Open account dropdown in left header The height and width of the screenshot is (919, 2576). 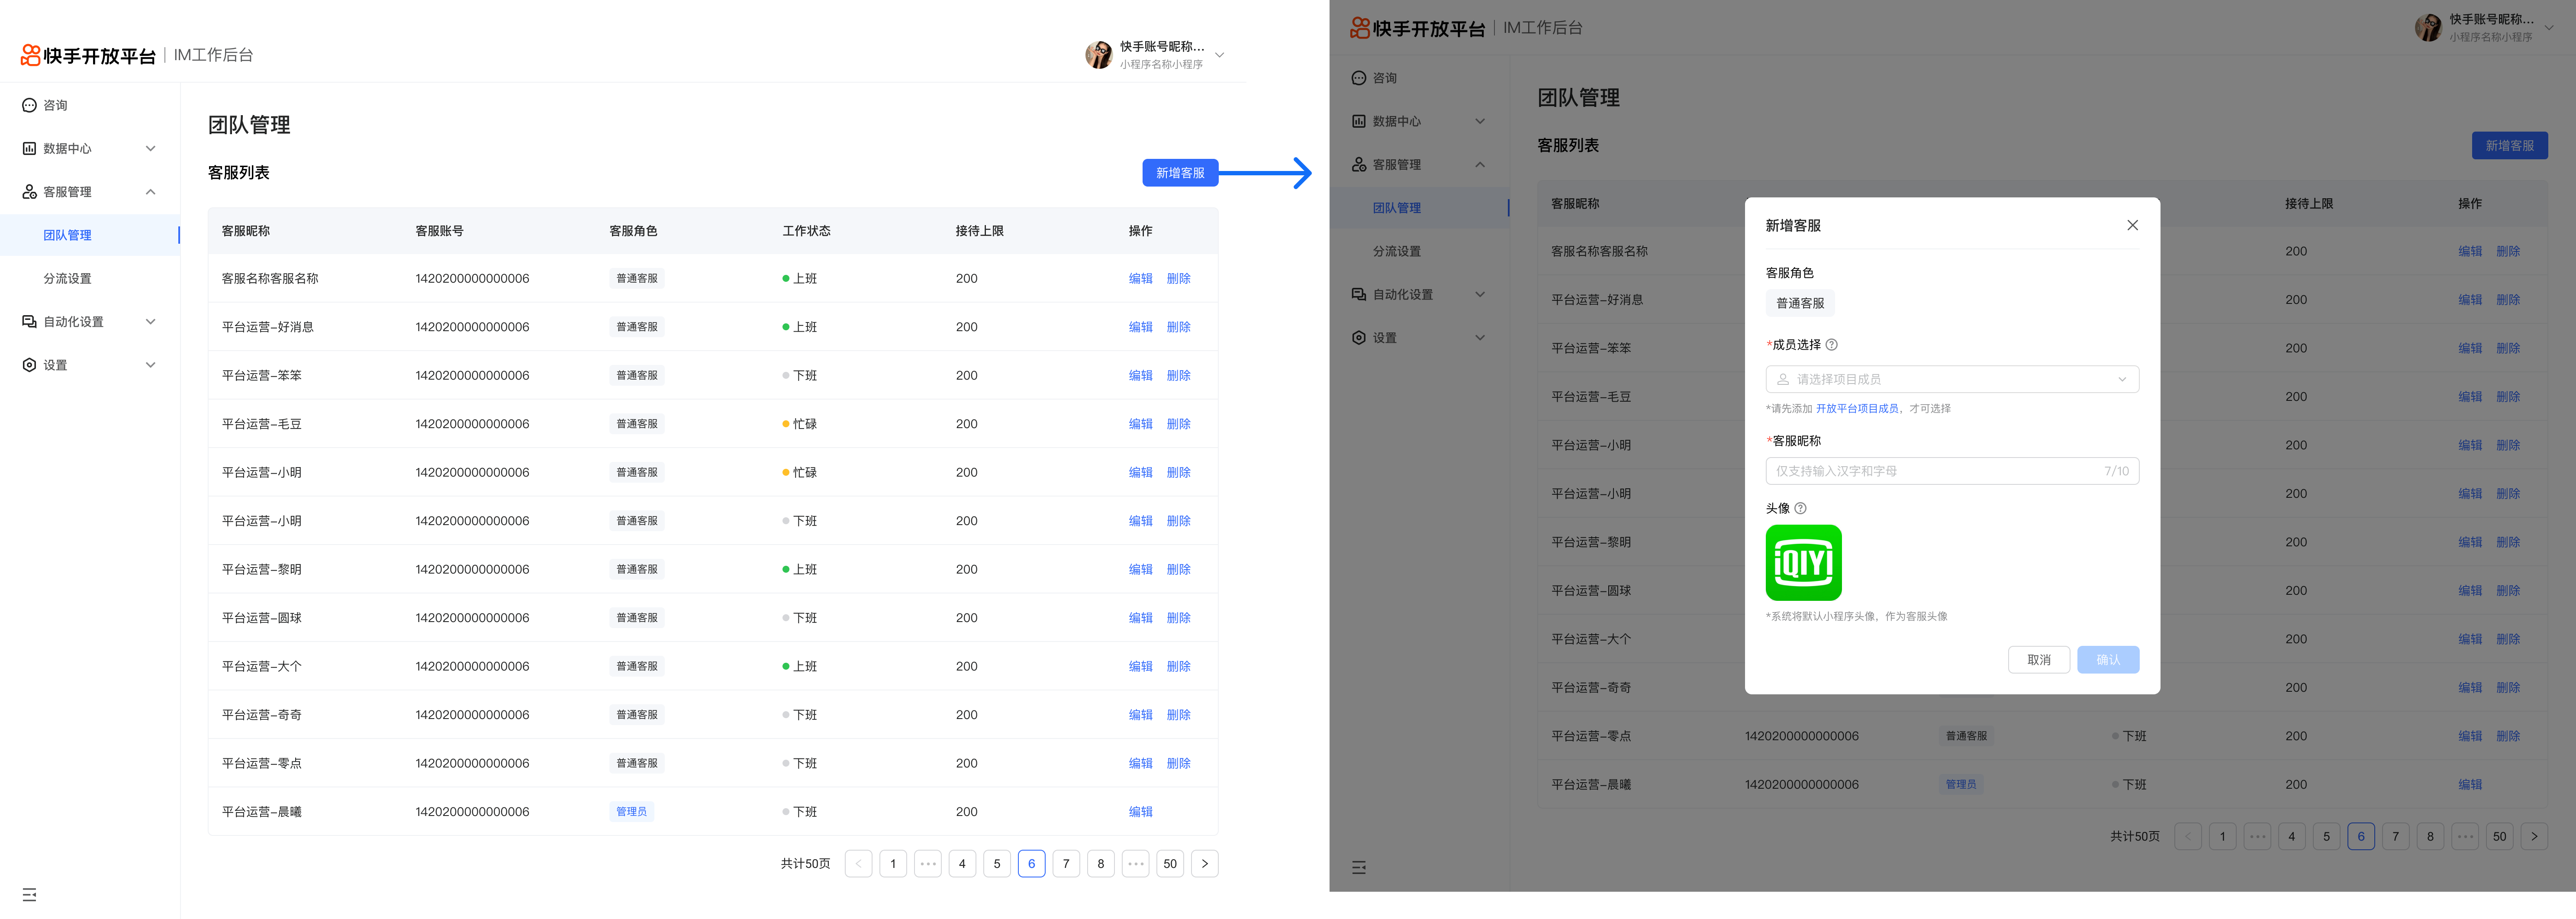1219,55
